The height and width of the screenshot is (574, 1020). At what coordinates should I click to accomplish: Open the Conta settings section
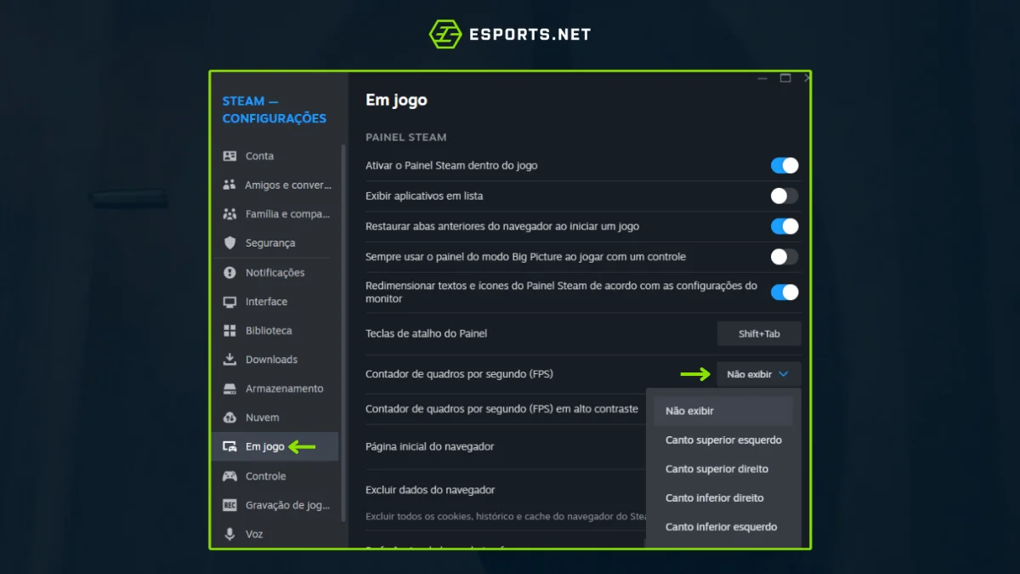coord(276,156)
